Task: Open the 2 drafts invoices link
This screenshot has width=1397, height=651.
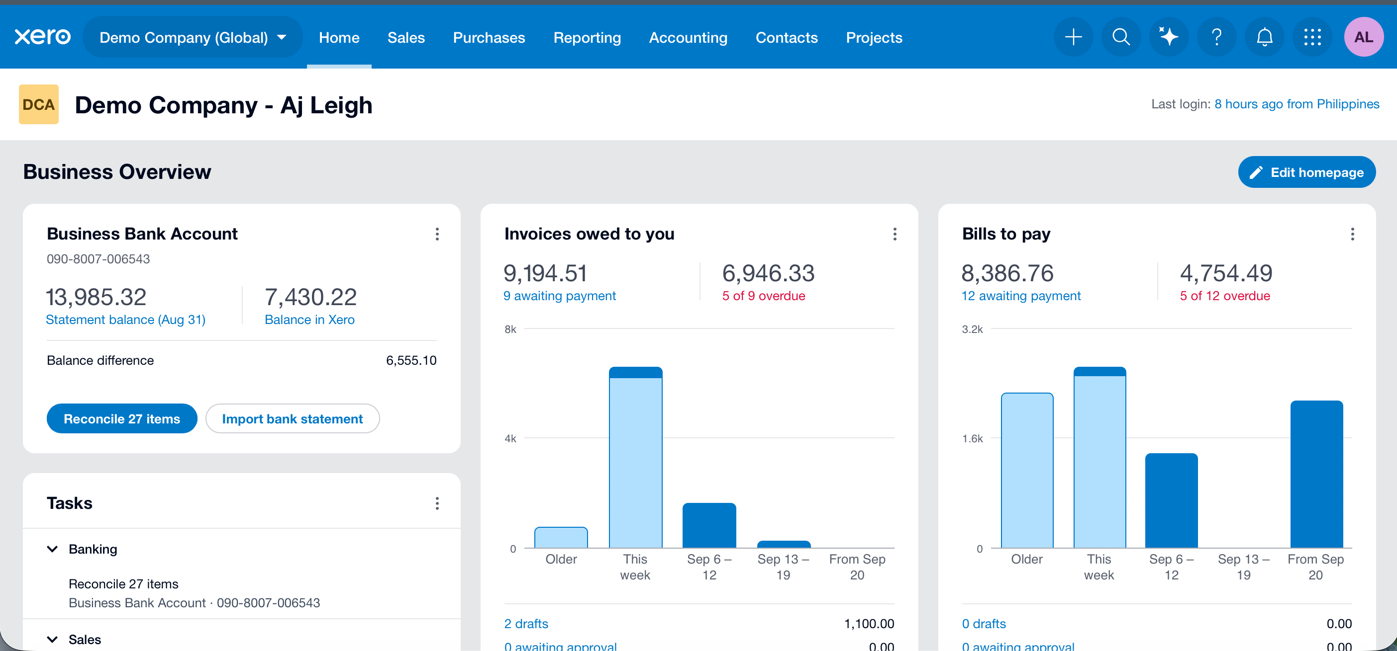Action: [526, 623]
